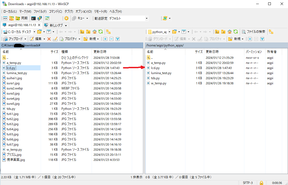The width and height of the screenshot is (288, 185).
Task: Open the 新しいタブ tab
Action: (x=56, y=25)
